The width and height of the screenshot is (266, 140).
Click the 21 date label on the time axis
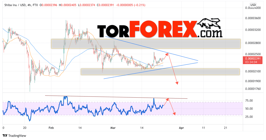[x=225, y=128]
